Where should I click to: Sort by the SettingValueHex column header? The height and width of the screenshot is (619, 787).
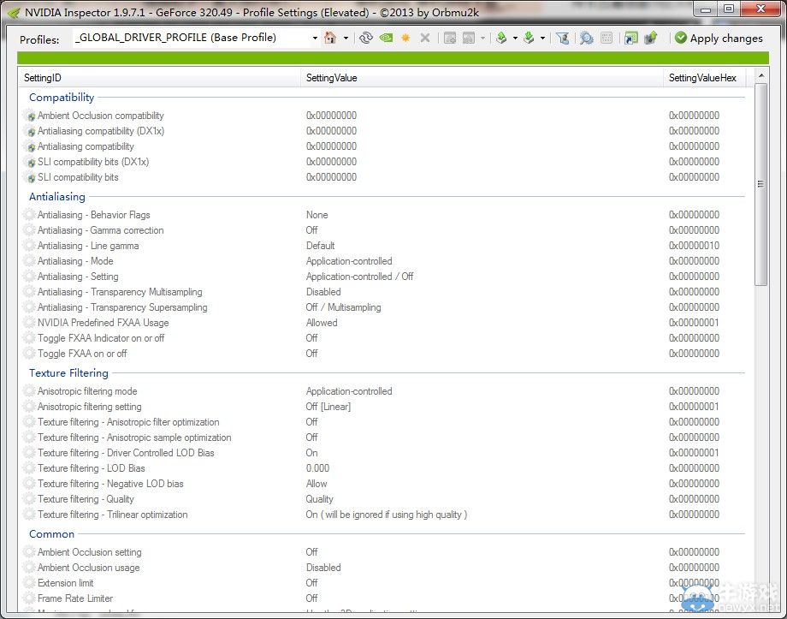(x=704, y=78)
